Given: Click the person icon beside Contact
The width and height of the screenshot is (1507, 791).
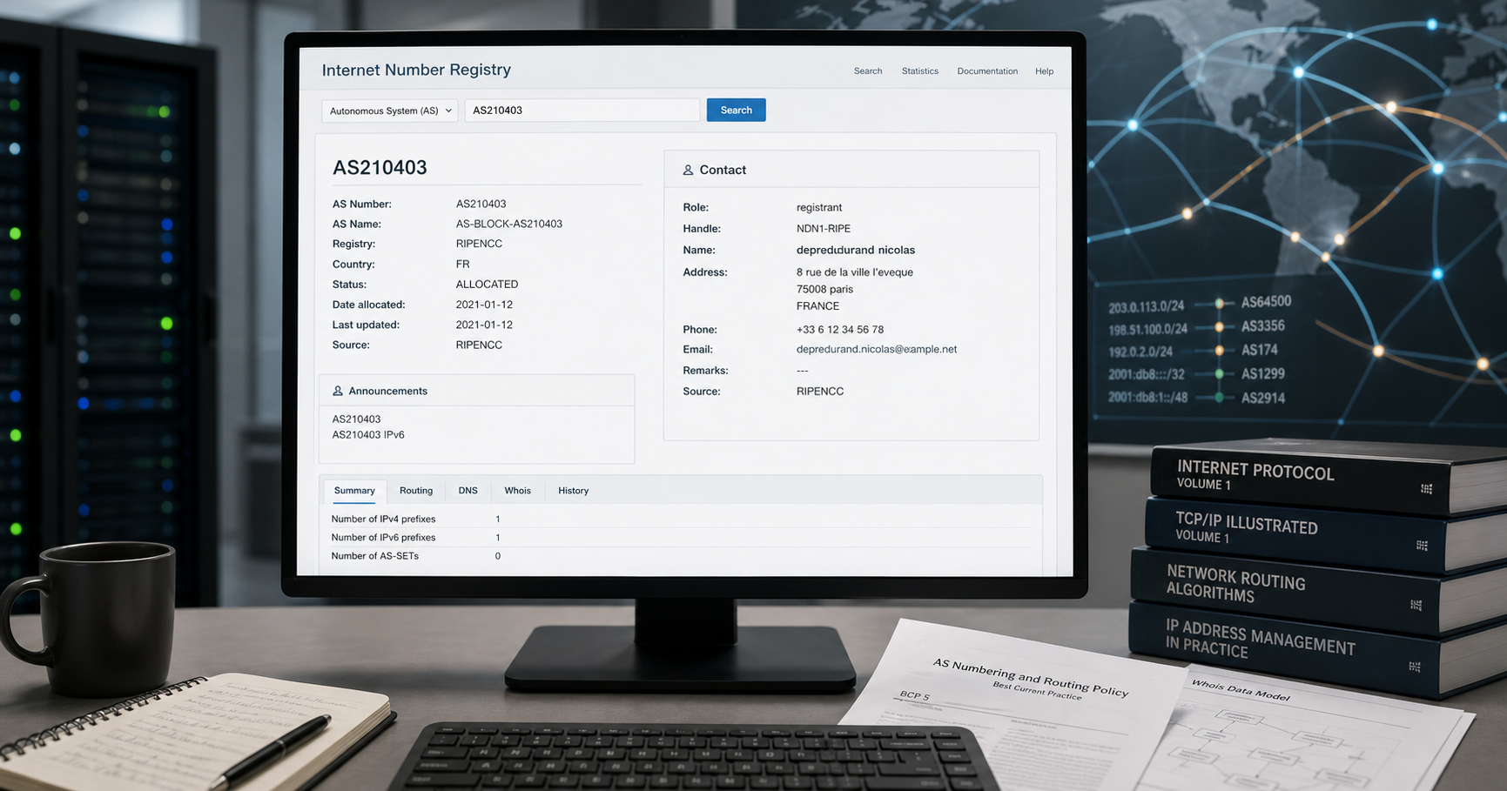Looking at the screenshot, I should pyautogui.click(x=688, y=171).
